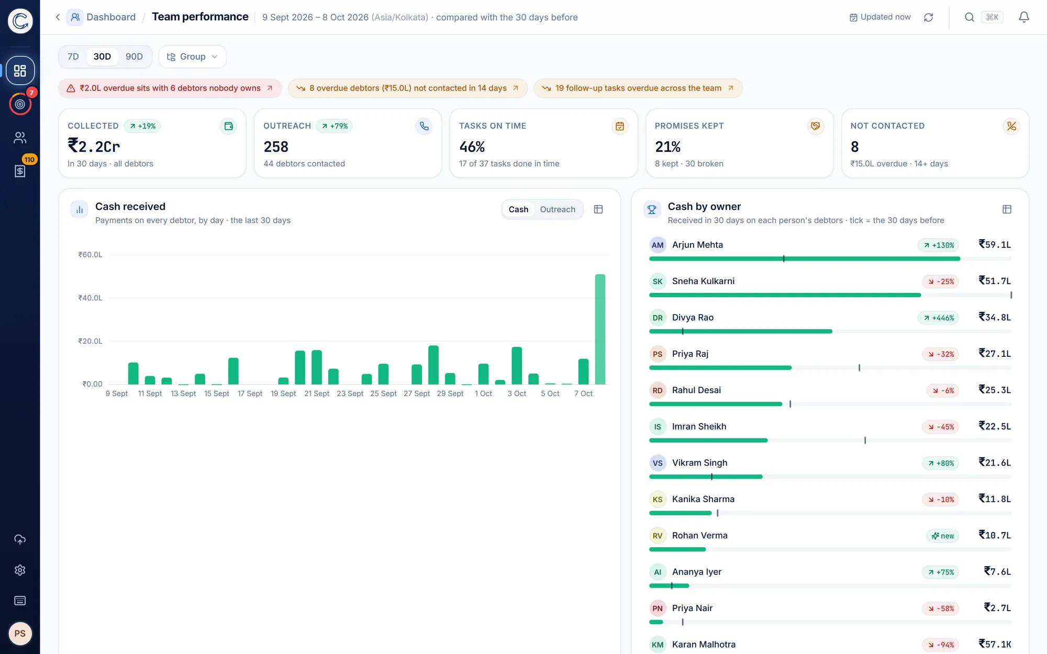Viewport: 1047px width, 654px height.
Task: Toggle chart to Cash view
Action: tap(518, 209)
